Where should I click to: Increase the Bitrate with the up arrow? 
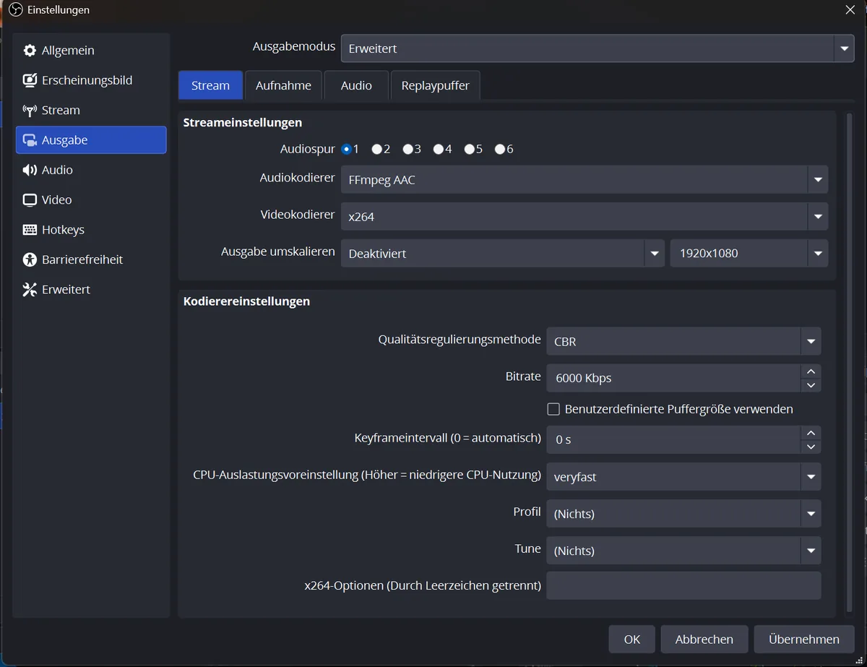[811, 371]
